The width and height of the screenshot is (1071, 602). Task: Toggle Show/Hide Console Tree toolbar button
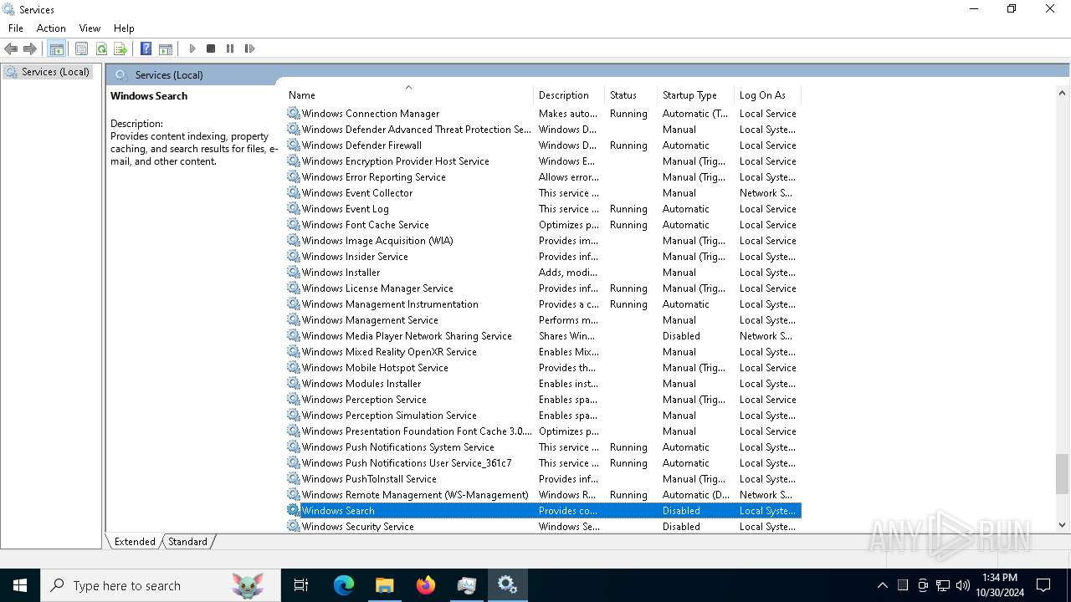(x=56, y=48)
